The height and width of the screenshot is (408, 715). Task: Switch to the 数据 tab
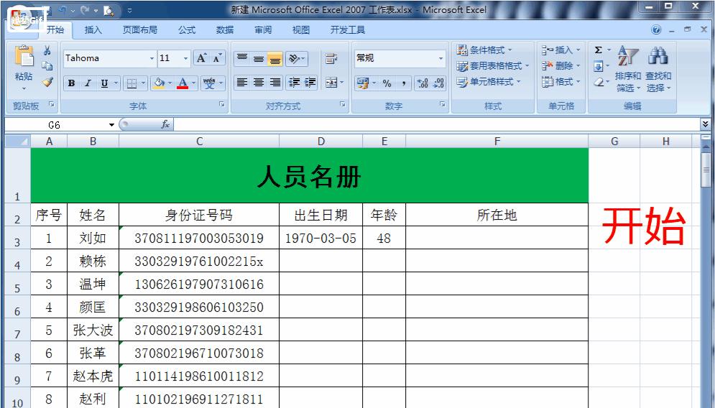point(225,30)
